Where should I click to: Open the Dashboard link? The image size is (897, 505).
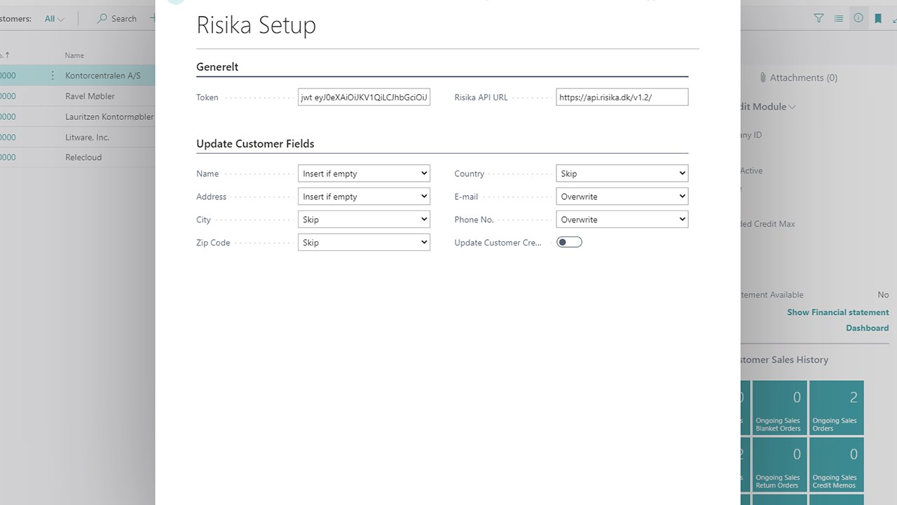click(867, 328)
